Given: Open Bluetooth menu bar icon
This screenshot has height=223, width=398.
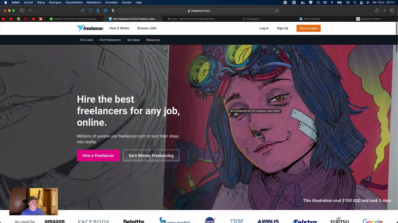Looking at the screenshot, I should point(332,2).
